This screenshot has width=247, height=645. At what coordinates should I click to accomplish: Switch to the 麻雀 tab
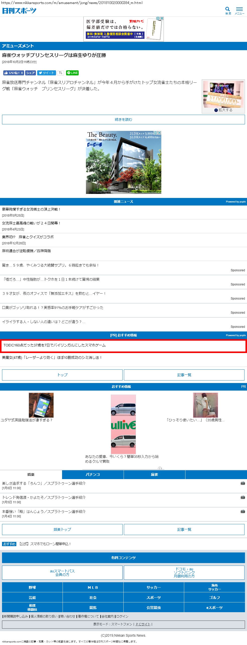154,474
